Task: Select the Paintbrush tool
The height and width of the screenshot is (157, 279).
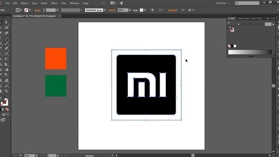Action: pyautogui.click(x=7, y=43)
